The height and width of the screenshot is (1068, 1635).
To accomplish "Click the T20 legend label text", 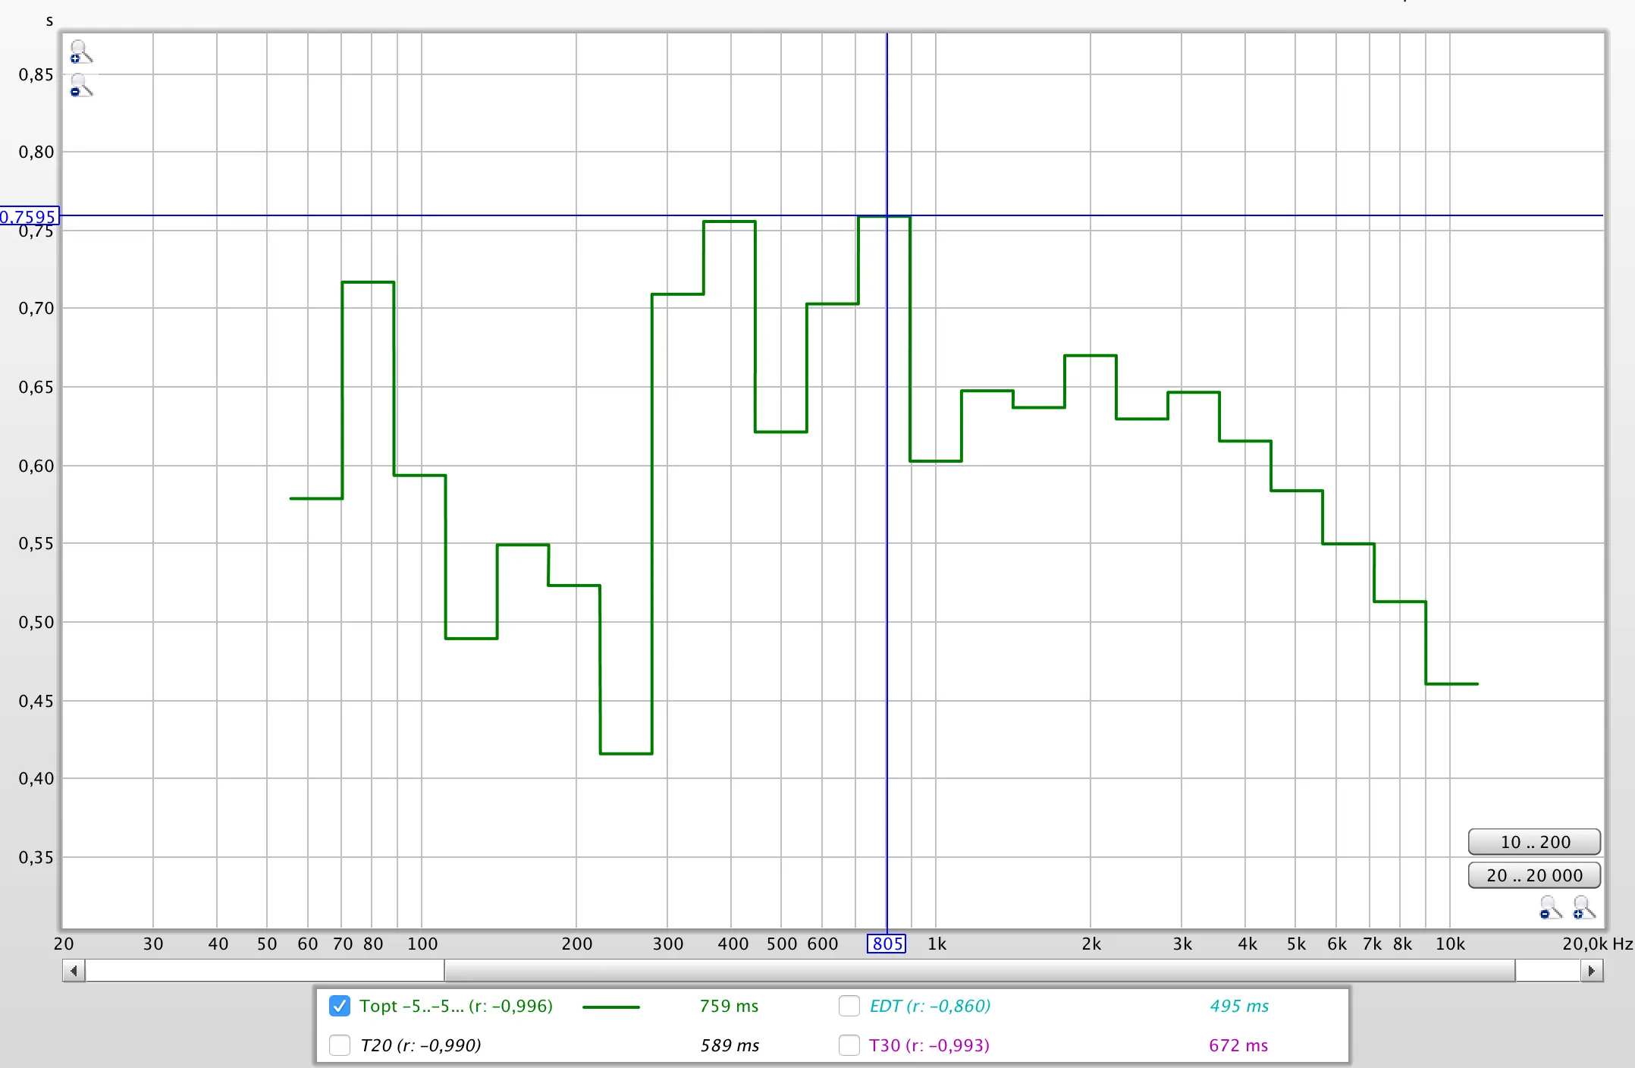I will (x=420, y=1045).
